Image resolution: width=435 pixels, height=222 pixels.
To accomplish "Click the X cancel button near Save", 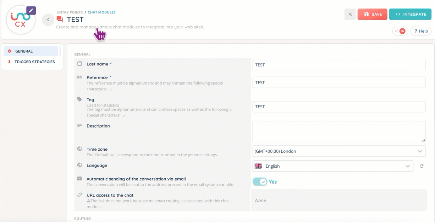I will click(350, 14).
